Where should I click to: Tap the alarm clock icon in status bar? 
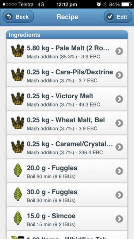[99, 4]
